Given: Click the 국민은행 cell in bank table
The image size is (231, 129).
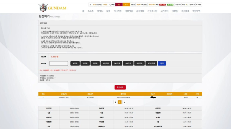Looking at the screenshot, I should 49,108.
